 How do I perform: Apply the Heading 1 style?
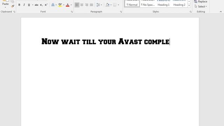(x=163, y=3)
